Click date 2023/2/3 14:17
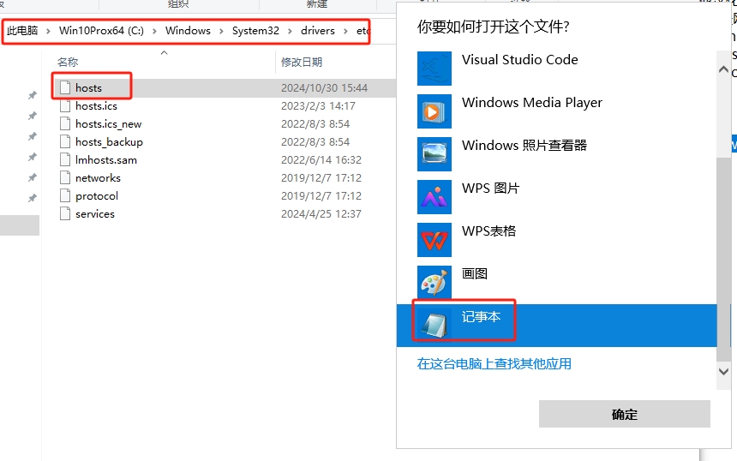737x461 pixels. (x=318, y=106)
